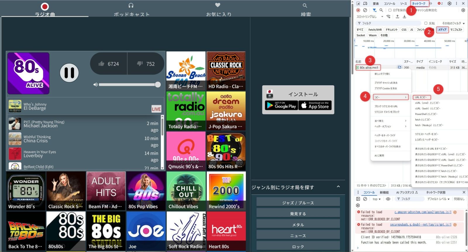The width and height of the screenshot is (468, 252).
Task: Tick the 反転 invert filter checkbox
Action: (426, 23)
